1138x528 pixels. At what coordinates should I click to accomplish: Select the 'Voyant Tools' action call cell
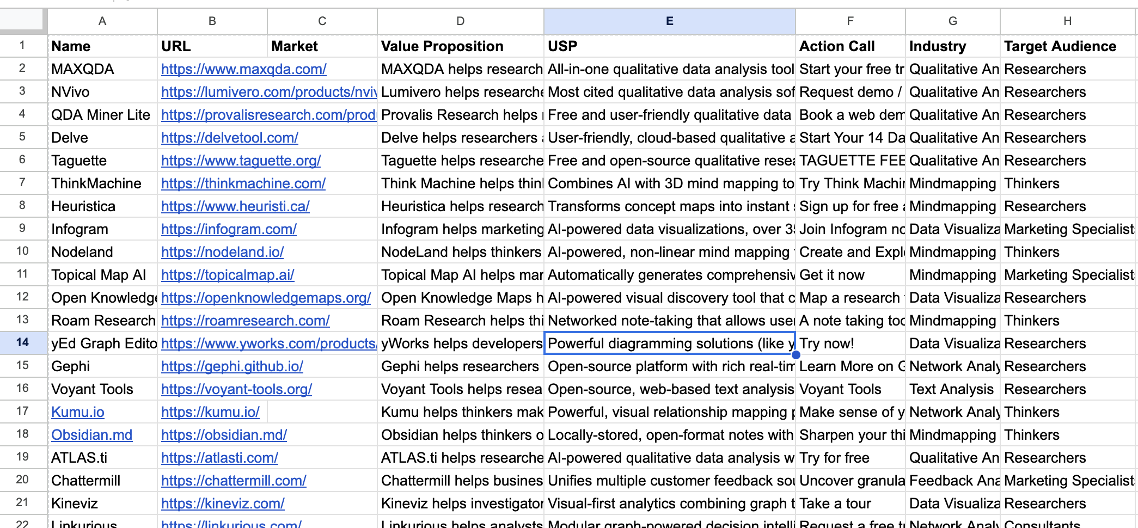pos(850,389)
